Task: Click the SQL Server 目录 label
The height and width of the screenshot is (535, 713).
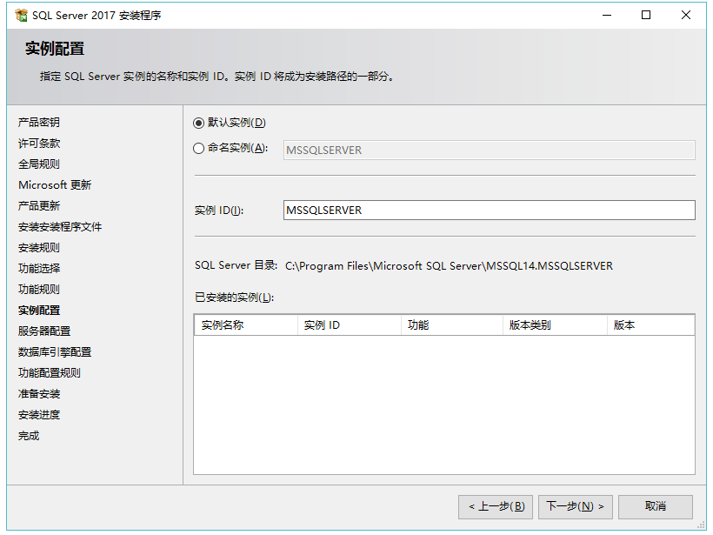Action: point(236,265)
